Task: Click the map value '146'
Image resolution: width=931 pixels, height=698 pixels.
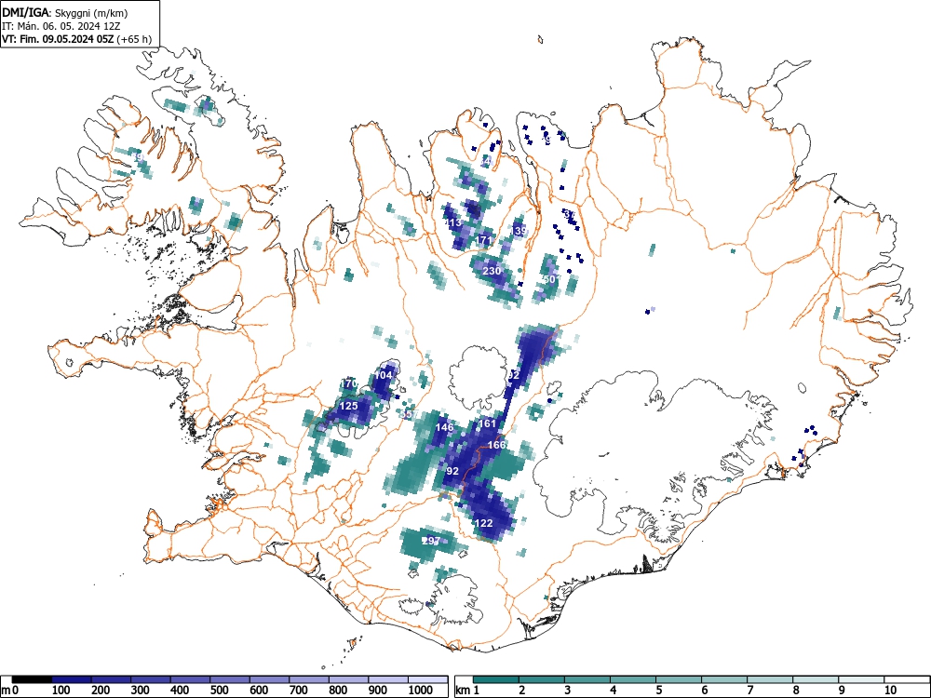Action: tap(445, 427)
